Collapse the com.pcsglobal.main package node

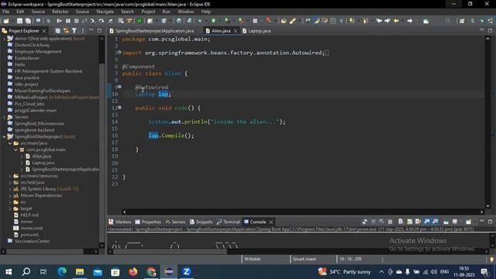pos(15,150)
